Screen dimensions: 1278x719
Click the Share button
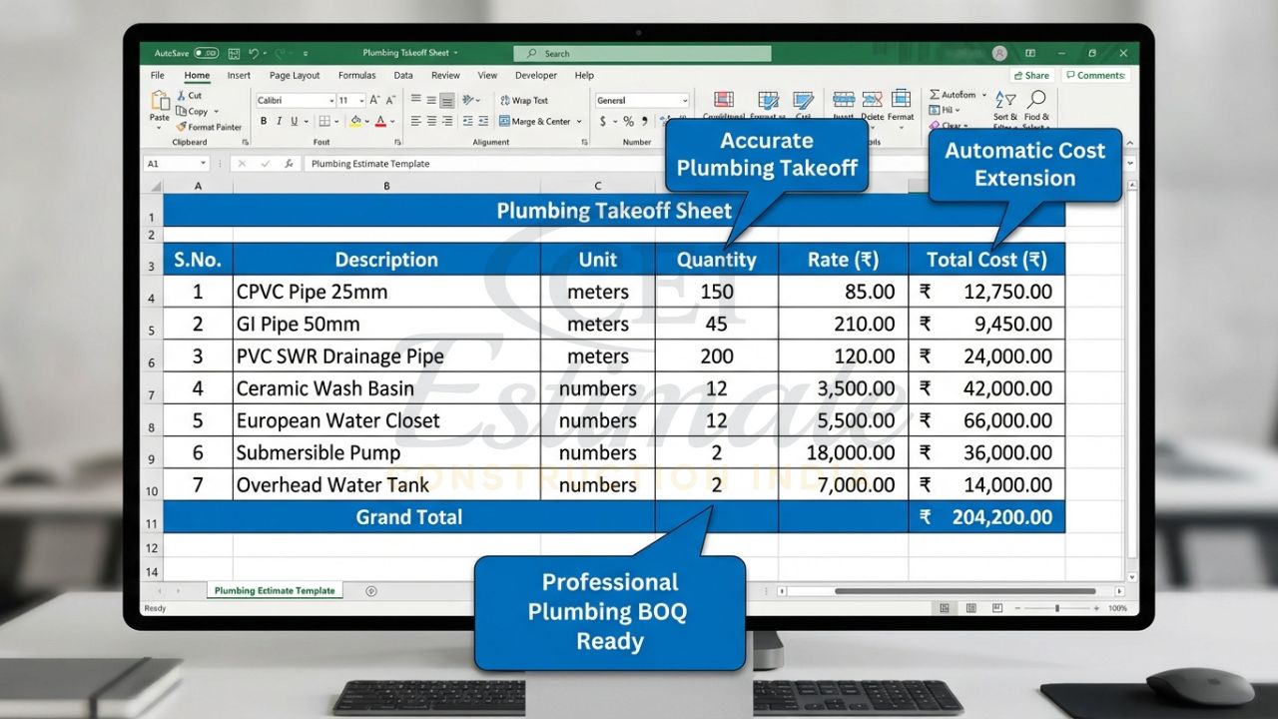pyautogui.click(x=1030, y=75)
